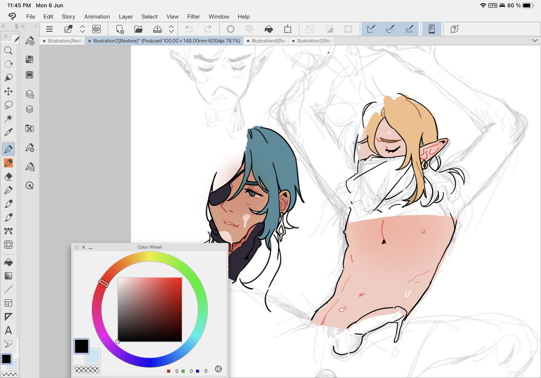
Task: Undo the last action
Action: point(188,29)
